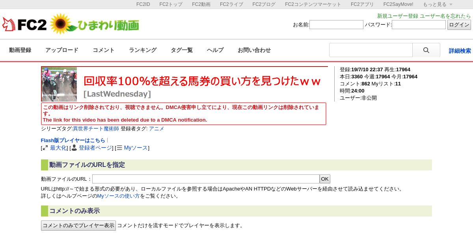This screenshot has height=248, width=473.
Task: Select アップロード in navigation
Action: [62, 50]
